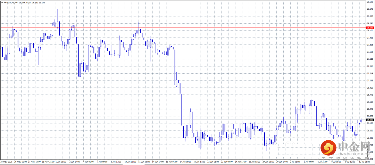Screen dimensions: 375x165
Task: Click the 24 May 2021 time label
Action: click(x=6, y=162)
